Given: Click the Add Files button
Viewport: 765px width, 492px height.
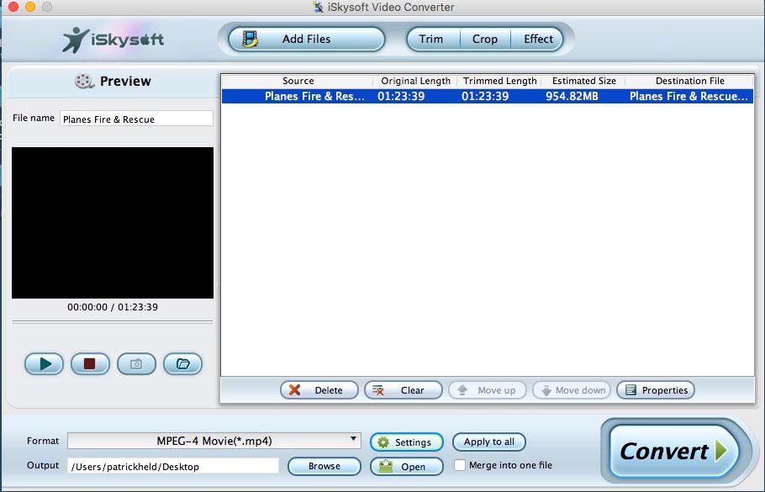Looking at the screenshot, I should (x=306, y=39).
